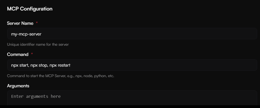Click the Server Name label

pos(20,23)
